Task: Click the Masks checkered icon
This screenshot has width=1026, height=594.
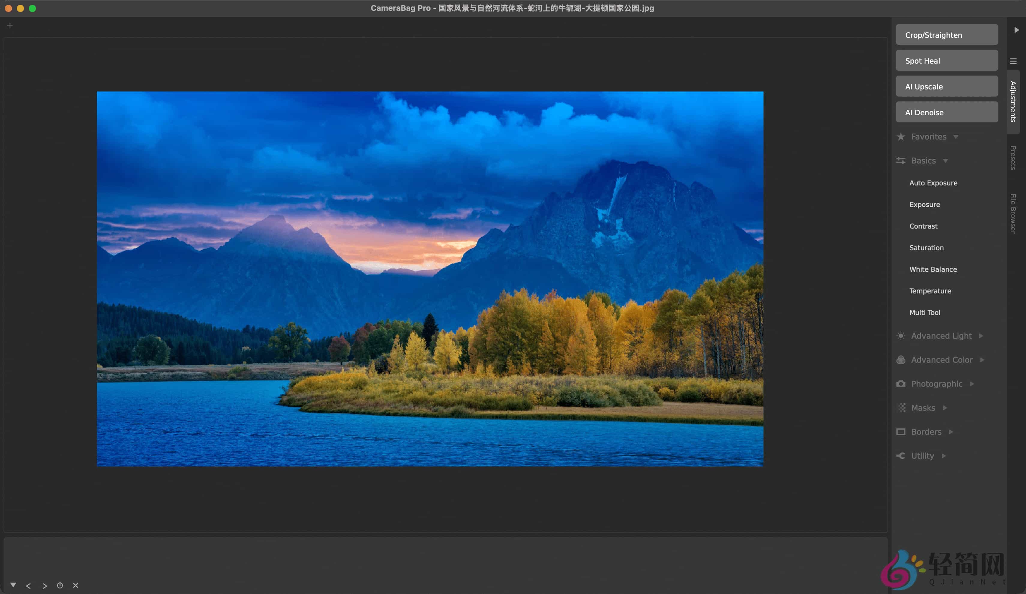Action: (x=902, y=407)
